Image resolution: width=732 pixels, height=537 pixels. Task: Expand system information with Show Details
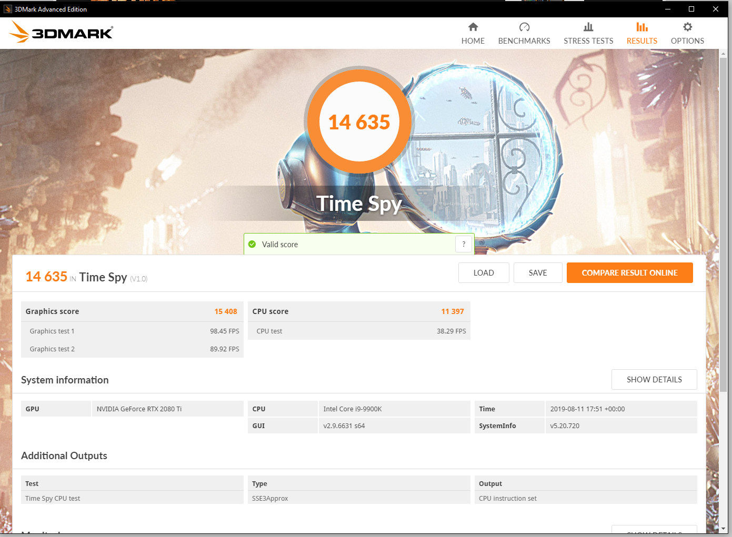click(654, 379)
